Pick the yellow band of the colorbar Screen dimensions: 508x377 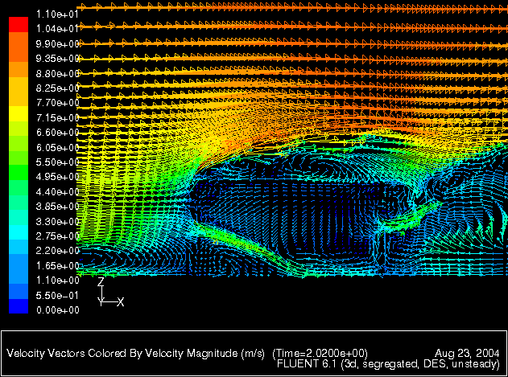[x=19, y=113]
